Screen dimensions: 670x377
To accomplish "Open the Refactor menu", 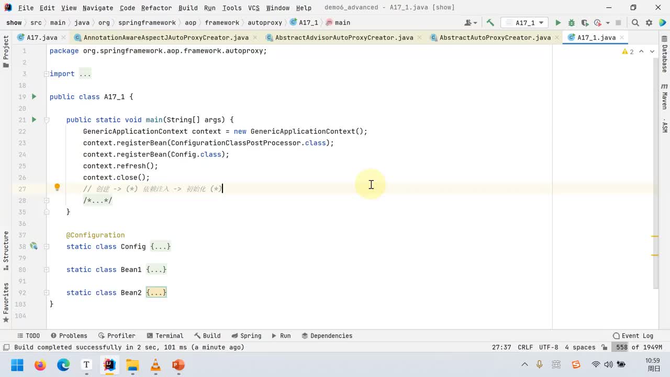I will tap(157, 8).
